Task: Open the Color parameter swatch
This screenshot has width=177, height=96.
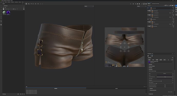Action: pos(164,75)
